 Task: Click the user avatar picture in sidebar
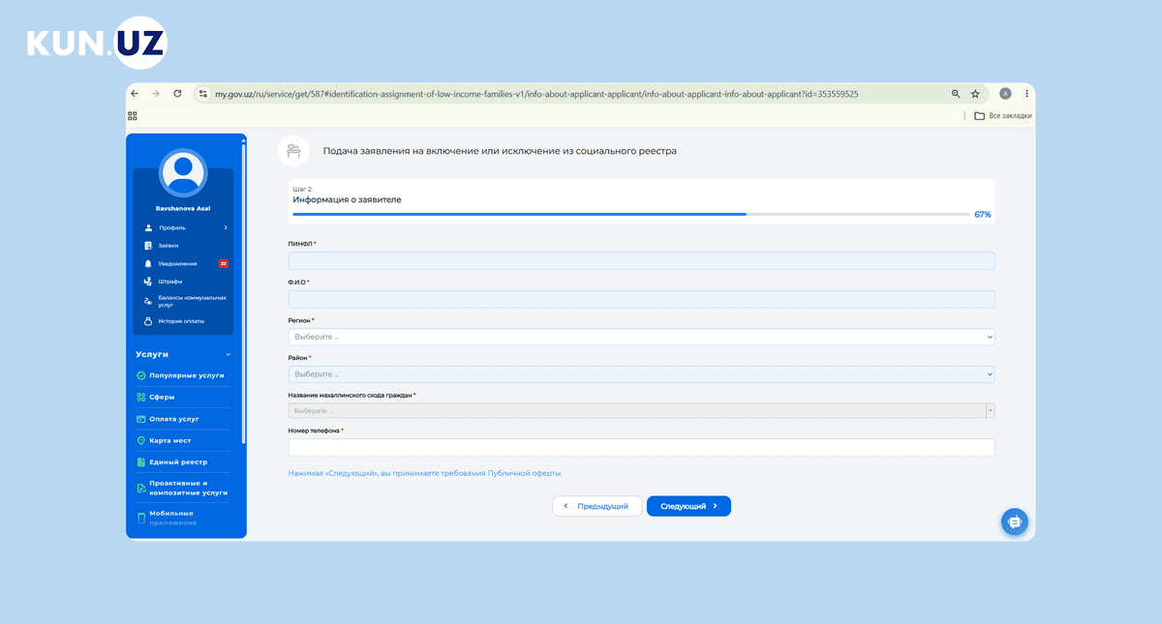(x=183, y=172)
